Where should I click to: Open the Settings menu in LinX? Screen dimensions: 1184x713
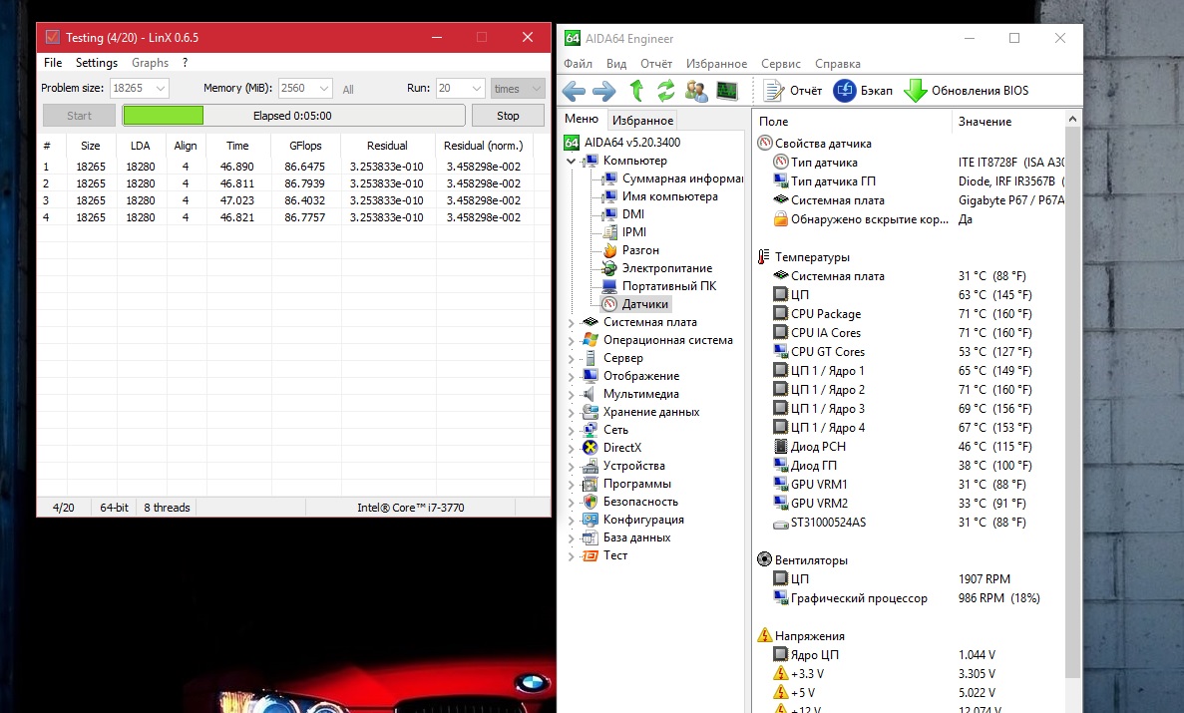97,63
